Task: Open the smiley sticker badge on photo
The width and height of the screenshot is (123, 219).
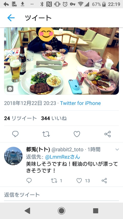Action: click(10, 89)
